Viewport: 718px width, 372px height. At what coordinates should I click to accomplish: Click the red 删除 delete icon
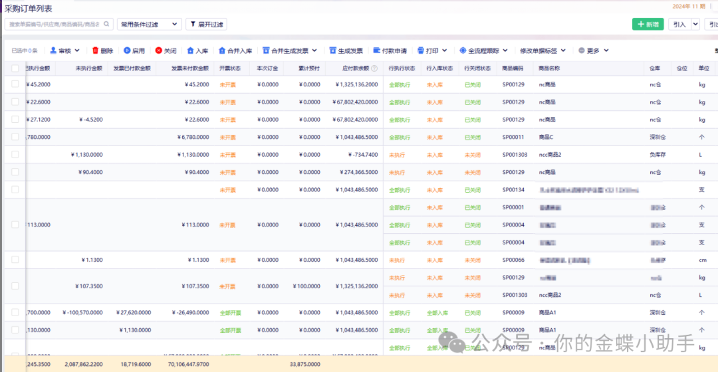click(95, 50)
